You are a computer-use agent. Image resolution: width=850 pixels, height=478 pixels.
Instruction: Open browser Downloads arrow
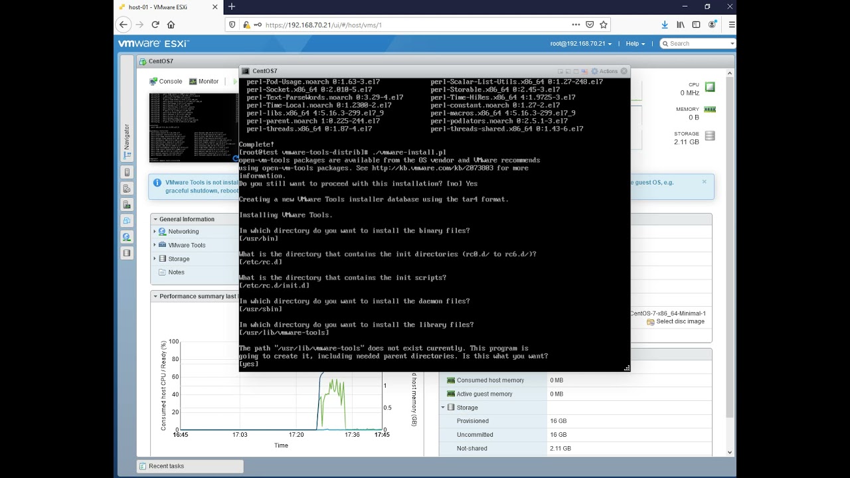pyautogui.click(x=665, y=25)
